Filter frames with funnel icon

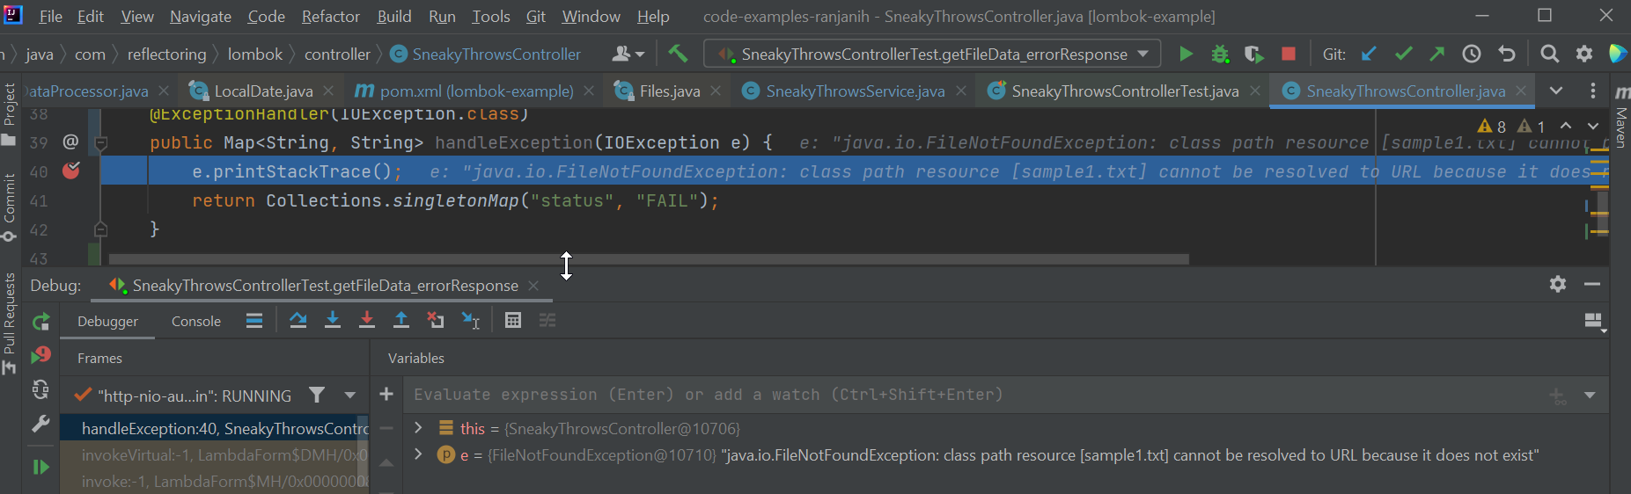pos(317,396)
